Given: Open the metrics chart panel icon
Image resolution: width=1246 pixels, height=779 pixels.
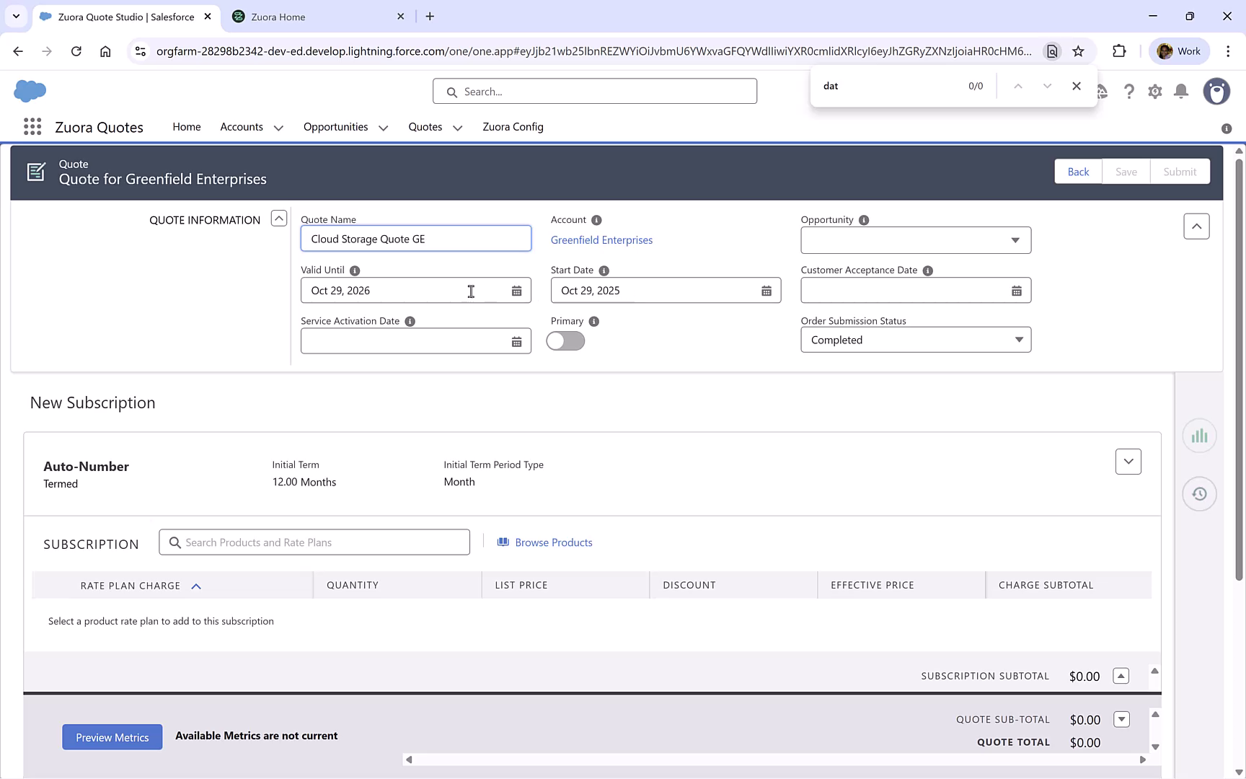Looking at the screenshot, I should (x=1199, y=435).
